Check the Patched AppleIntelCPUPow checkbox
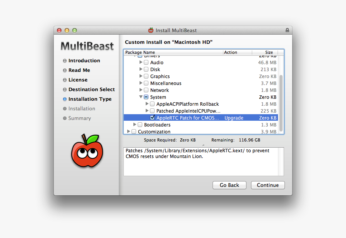Screen dimensions: 346x238 coord(152,111)
